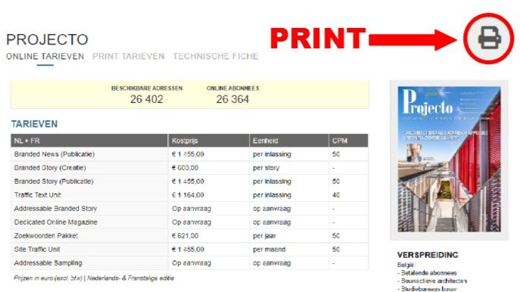
Task: Click the Online Abonnees count 26 364
Action: pos(232,99)
